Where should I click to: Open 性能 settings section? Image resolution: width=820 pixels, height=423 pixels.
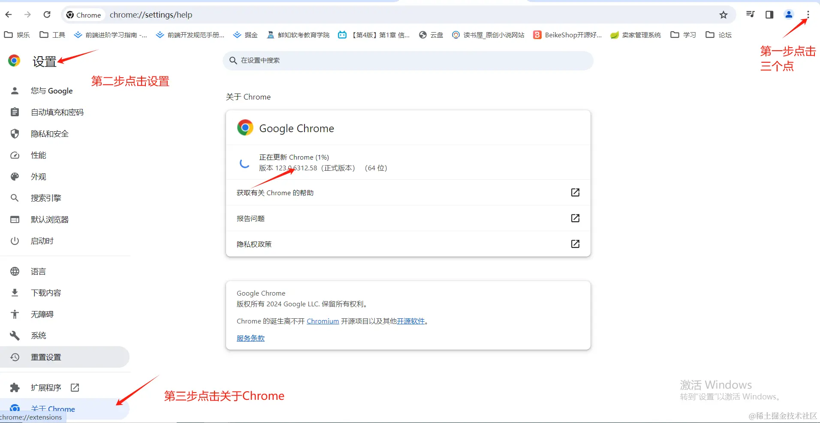click(x=64, y=155)
